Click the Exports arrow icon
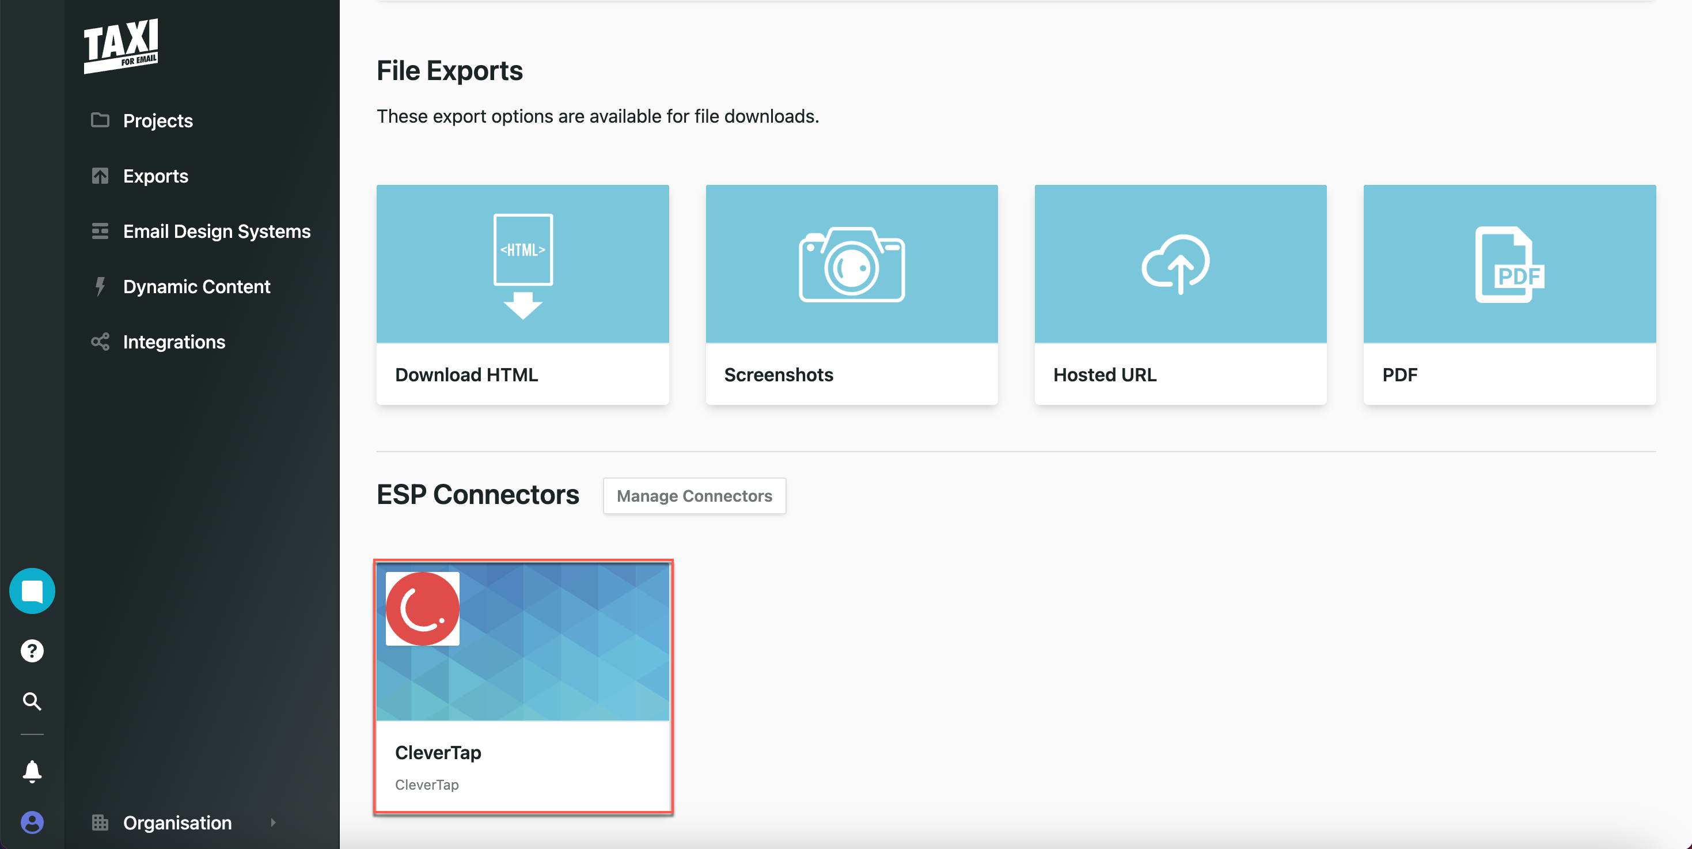This screenshot has width=1692, height=849. [x=100, y=176]
